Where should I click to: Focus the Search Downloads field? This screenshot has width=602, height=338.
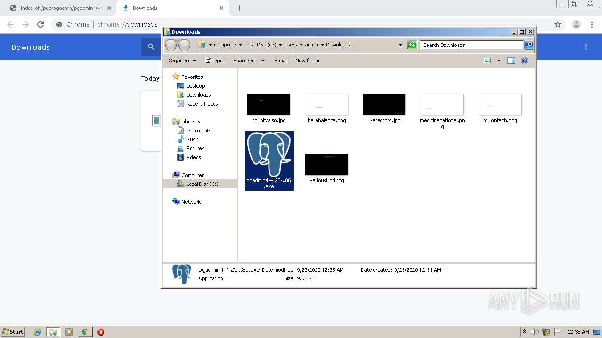472,45
